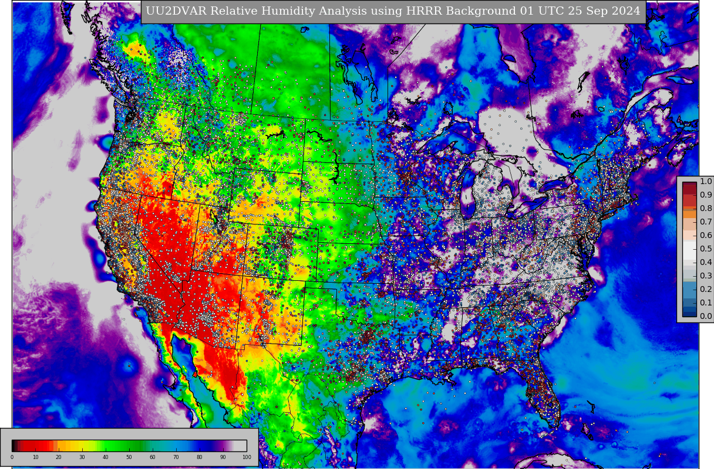
Task: Click the 0.6 label on the right colorbar
Action: 706,235
